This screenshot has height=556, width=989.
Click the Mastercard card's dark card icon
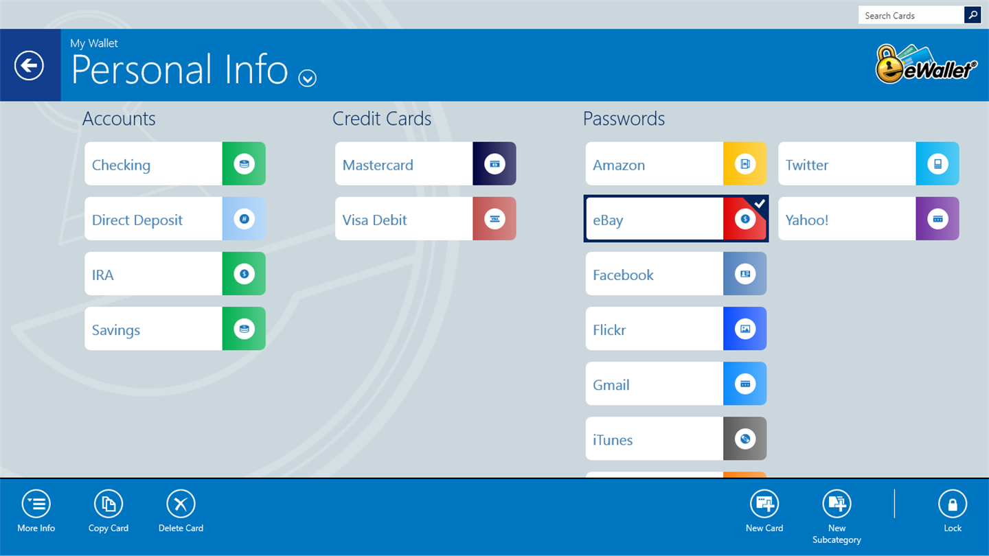494,164
